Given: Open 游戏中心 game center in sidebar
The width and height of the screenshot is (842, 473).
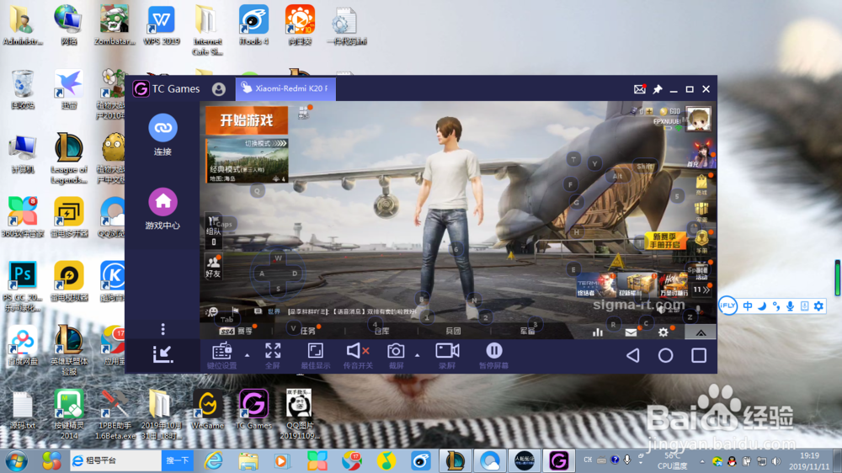Looking at the screenshot, I should click(163, 202).
